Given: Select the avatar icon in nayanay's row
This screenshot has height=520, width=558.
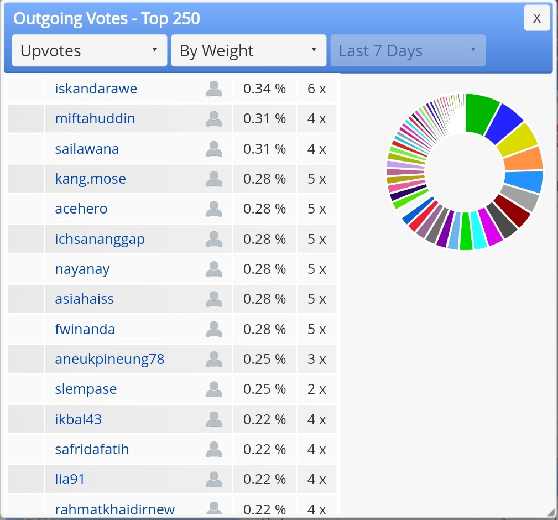Looking at the screenshot, I should click(214, 269).
